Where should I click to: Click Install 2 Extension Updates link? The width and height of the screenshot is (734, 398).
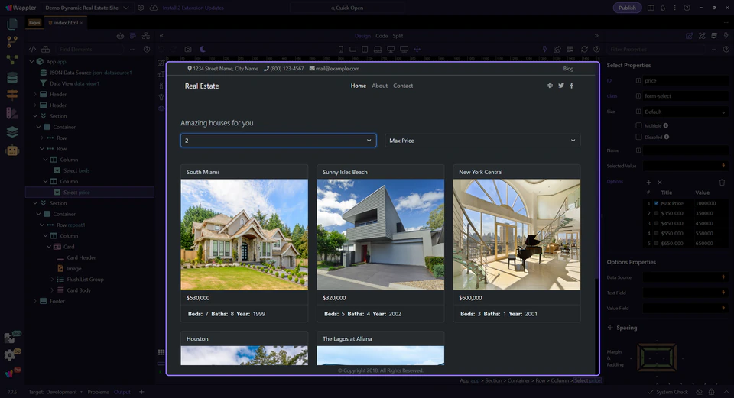point(193,8)
